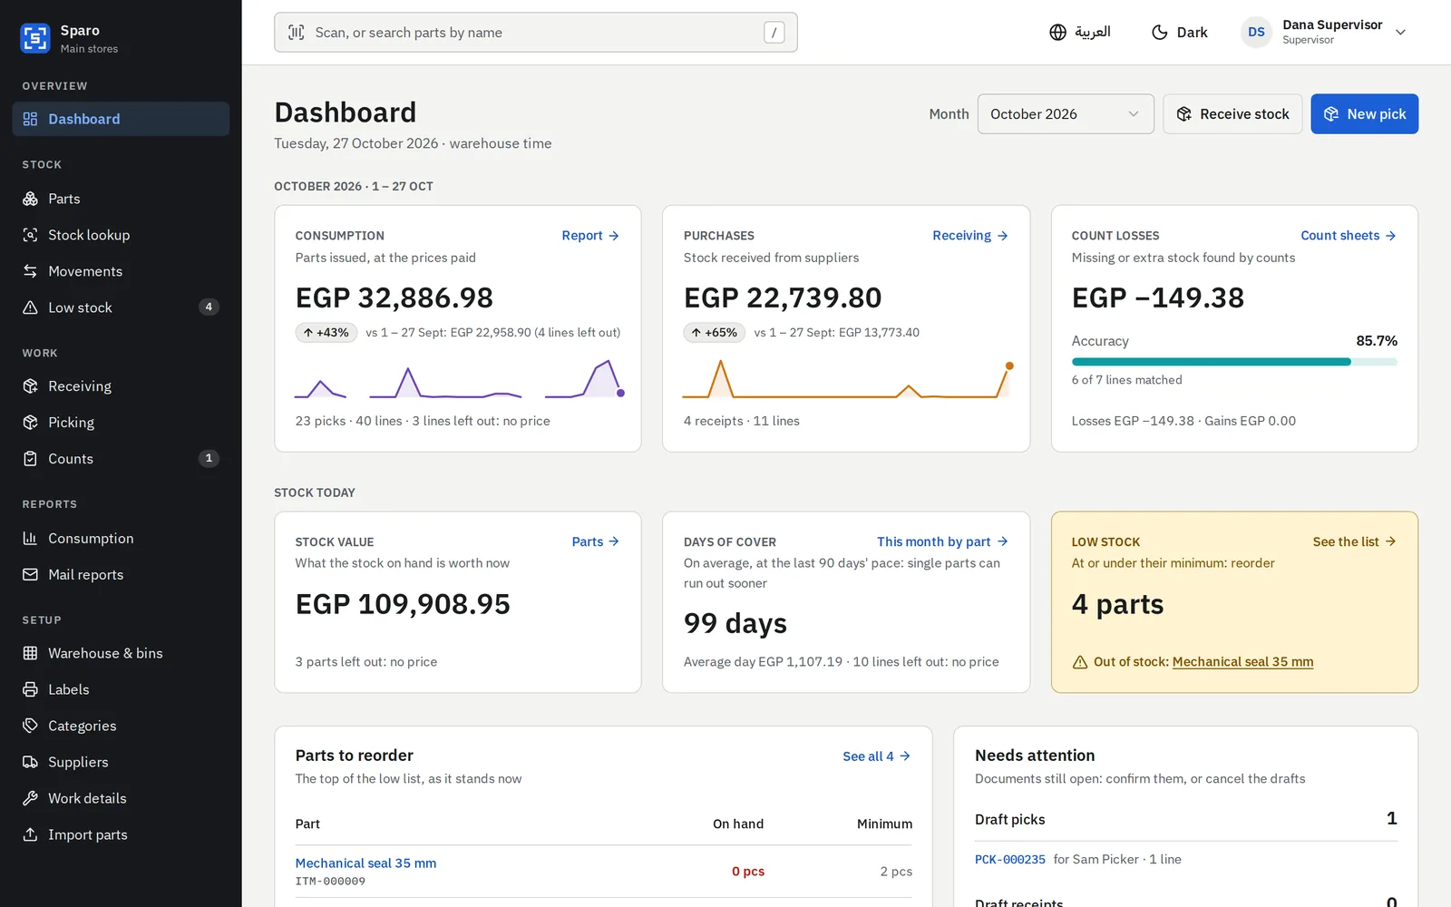Screen dimensions: 1451x907
Task: Open the Dashboard menu item
Action: 121,119
